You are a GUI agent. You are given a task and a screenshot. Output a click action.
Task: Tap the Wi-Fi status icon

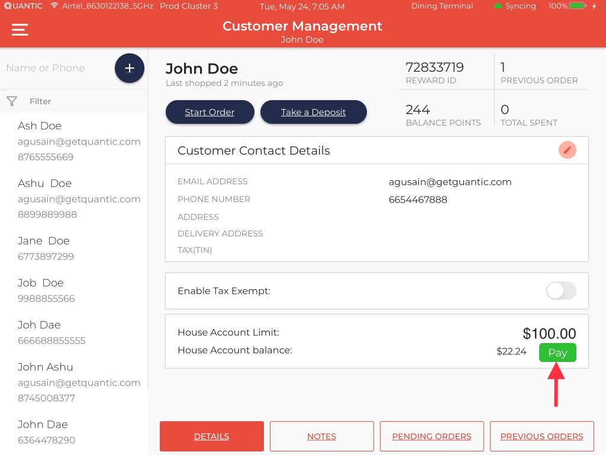[x=54, y=6]
